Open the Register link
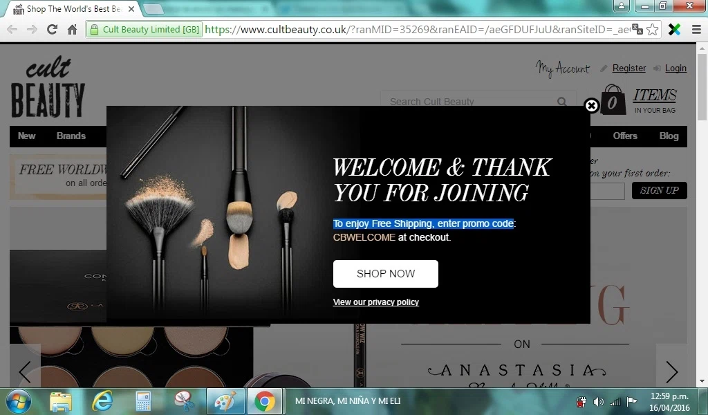The height and width of the screenshot is (415, 708). (x=629, y=68)
